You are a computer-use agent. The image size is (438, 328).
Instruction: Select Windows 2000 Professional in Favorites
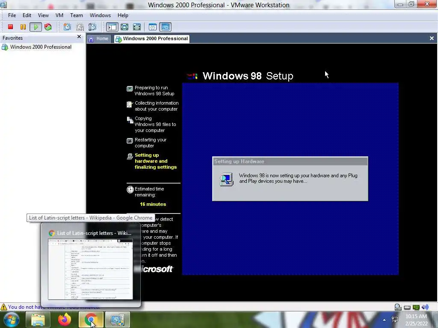(x=37, y=47)
